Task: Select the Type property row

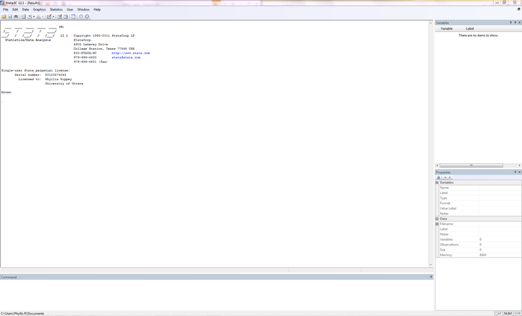Action: tap(480, 198)
